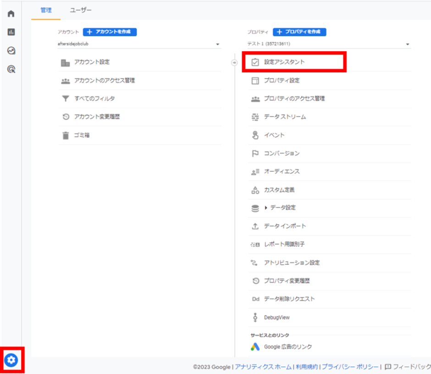Click the Google 広告のリンク icon

[255, 346]
